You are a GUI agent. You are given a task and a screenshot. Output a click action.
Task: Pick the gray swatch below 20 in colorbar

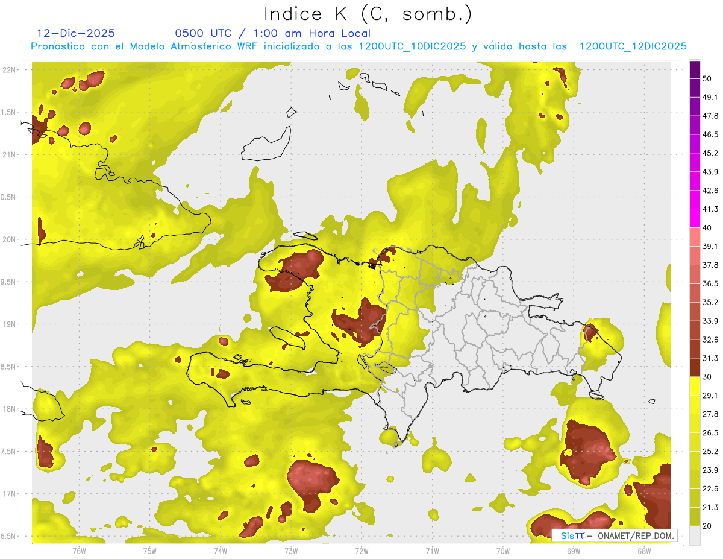(x=695, y=535)
